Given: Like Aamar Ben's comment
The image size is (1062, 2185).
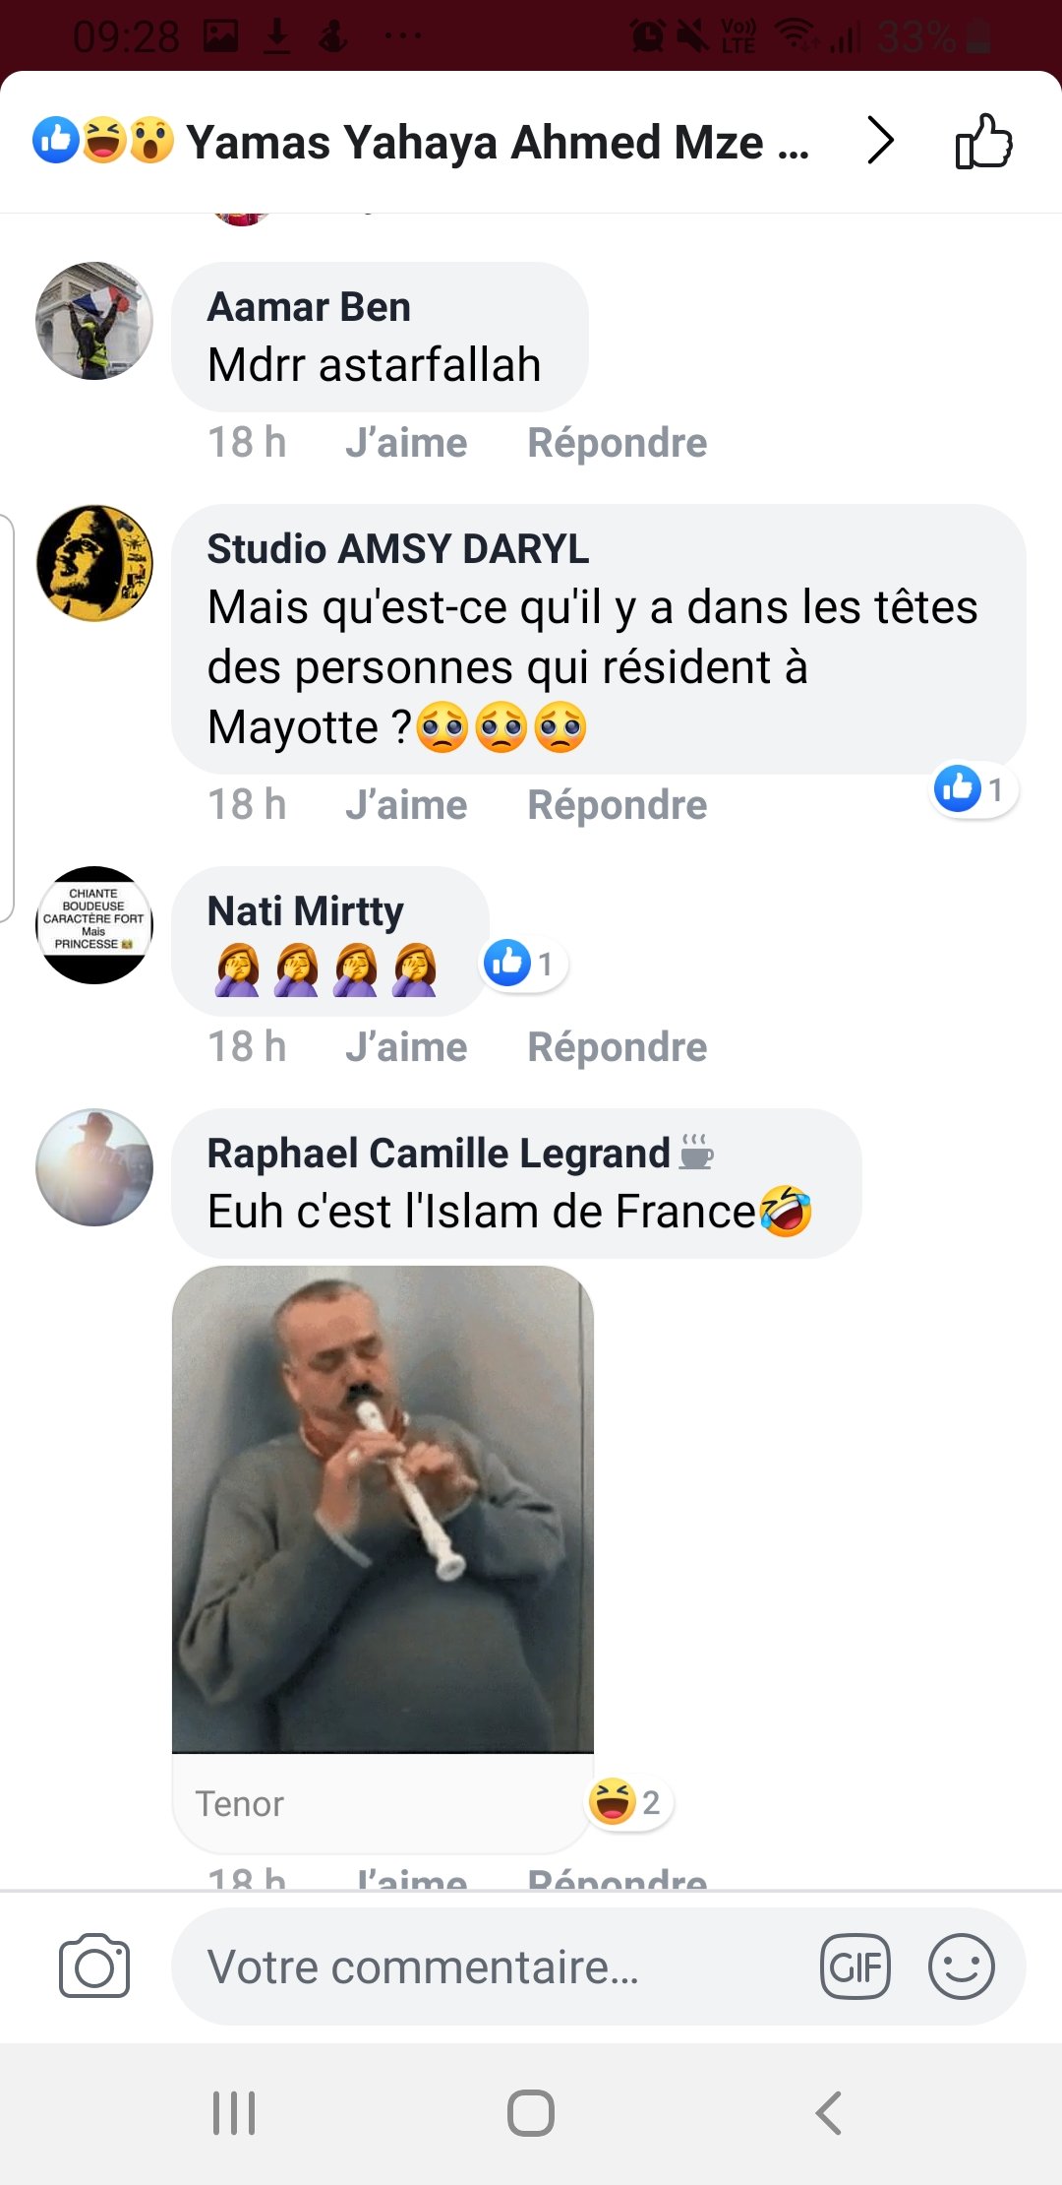Looking at the screenshot, I should [406, 443].
